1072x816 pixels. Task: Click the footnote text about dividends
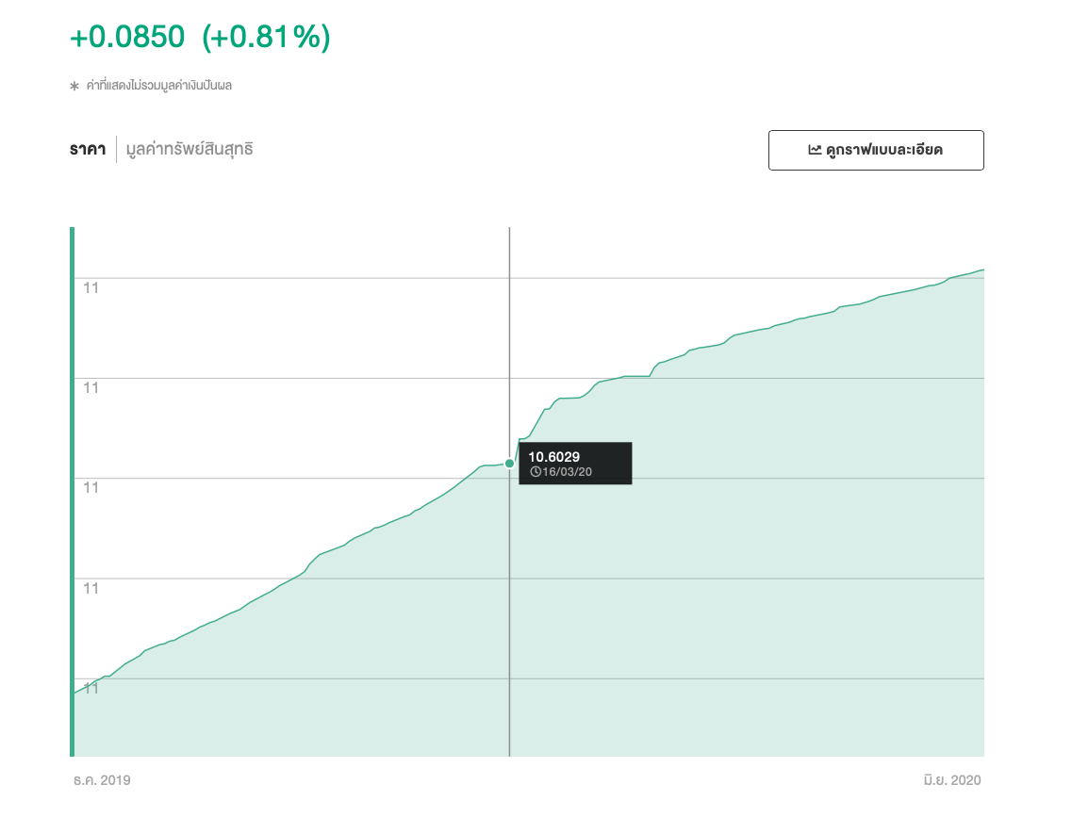158,86
